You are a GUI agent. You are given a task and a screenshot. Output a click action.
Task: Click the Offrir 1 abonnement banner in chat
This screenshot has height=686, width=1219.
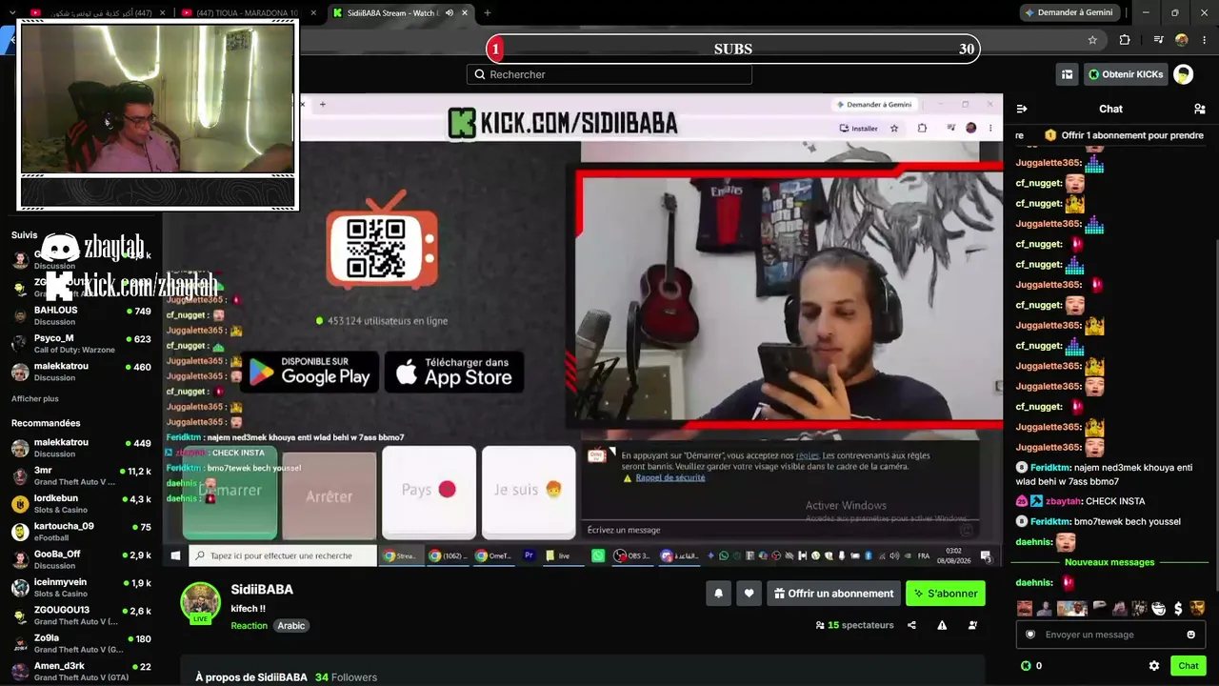coord(1124,135)
